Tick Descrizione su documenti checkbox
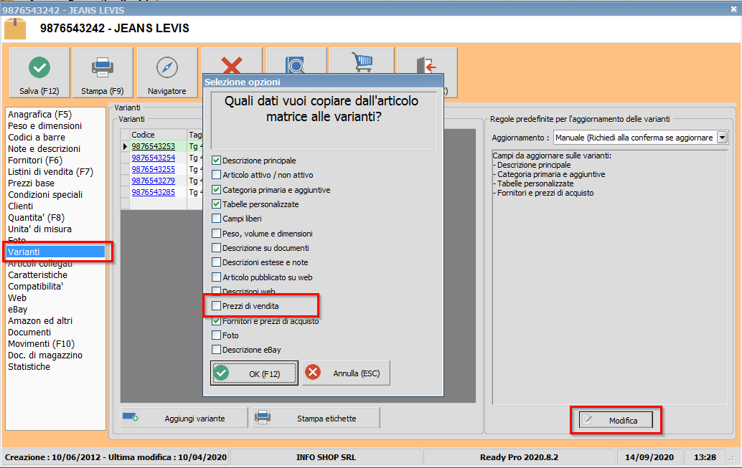 tap(216, 248)
